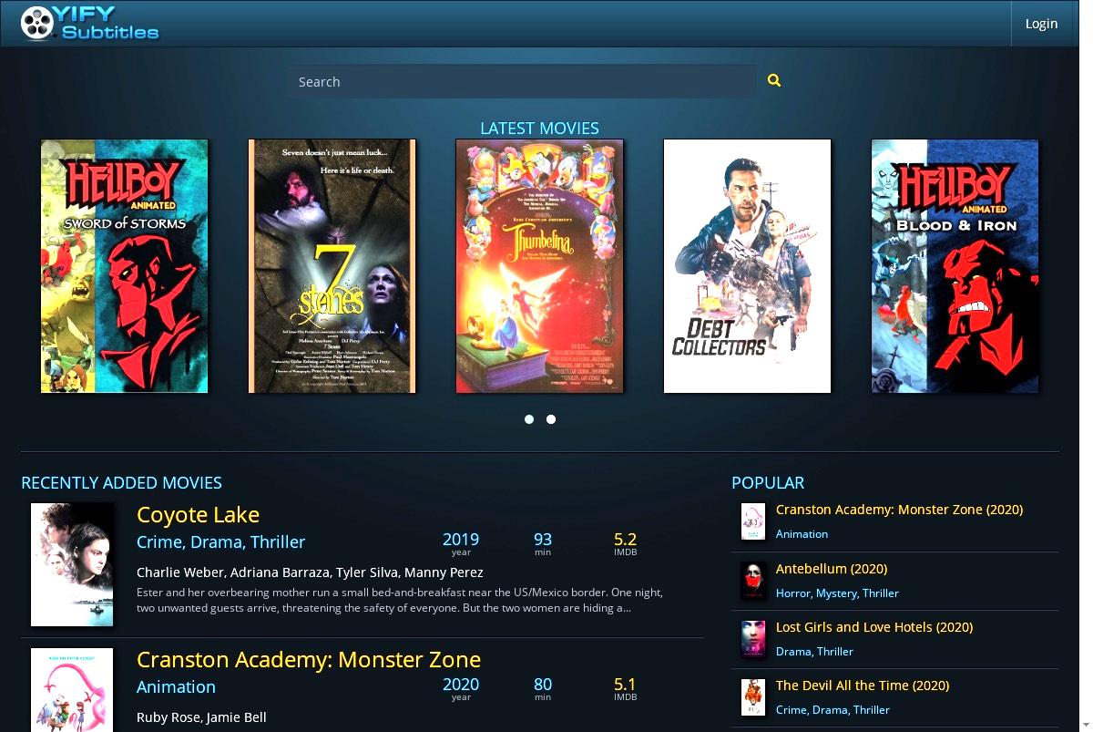Focus the Search input field
Screen dimensions: 1093x732
(x=521, y=81)
